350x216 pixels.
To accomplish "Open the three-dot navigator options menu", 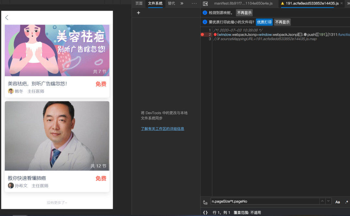I will (194, 3).
